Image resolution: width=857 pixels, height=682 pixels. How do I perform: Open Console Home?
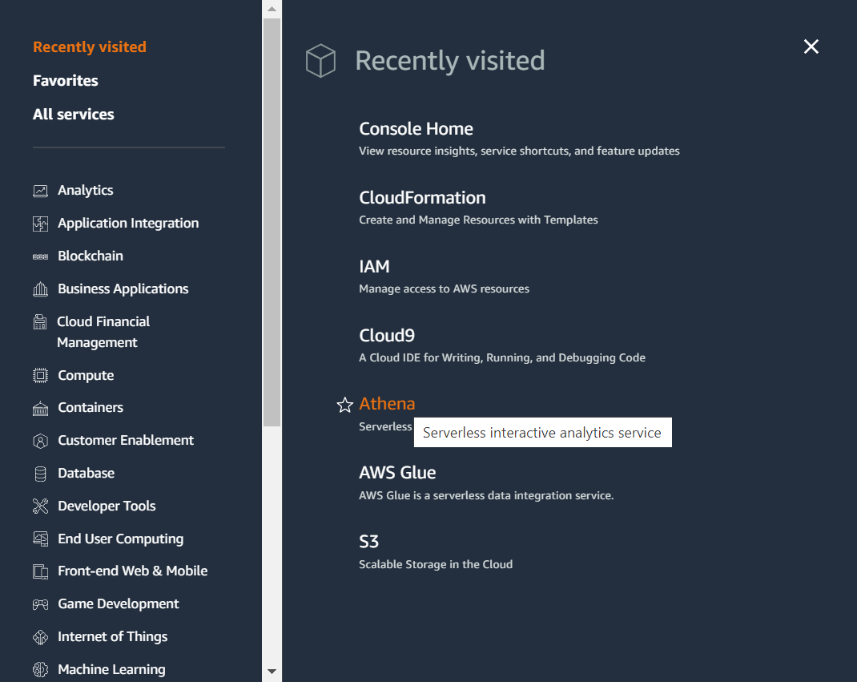tap(416, 128)
